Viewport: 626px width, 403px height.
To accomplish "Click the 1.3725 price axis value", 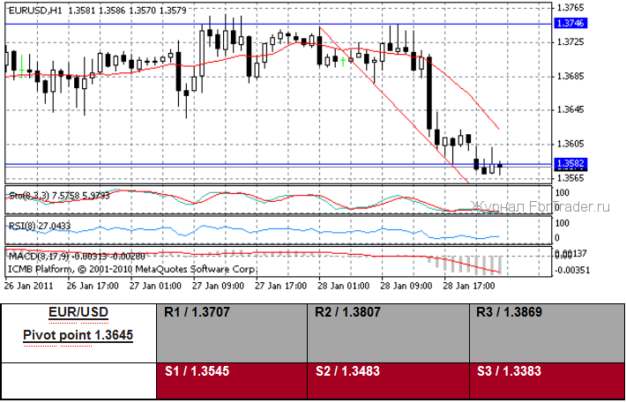I will point(570,42).
